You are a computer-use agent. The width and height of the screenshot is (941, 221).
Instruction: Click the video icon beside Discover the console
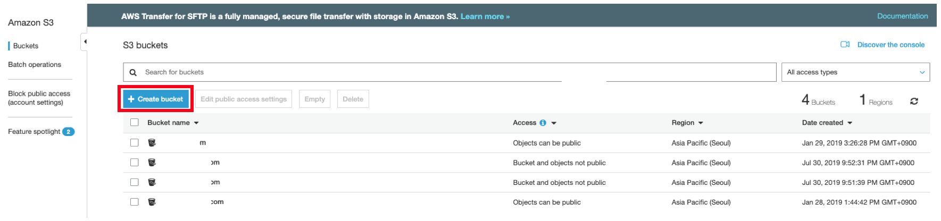[845, 45]
